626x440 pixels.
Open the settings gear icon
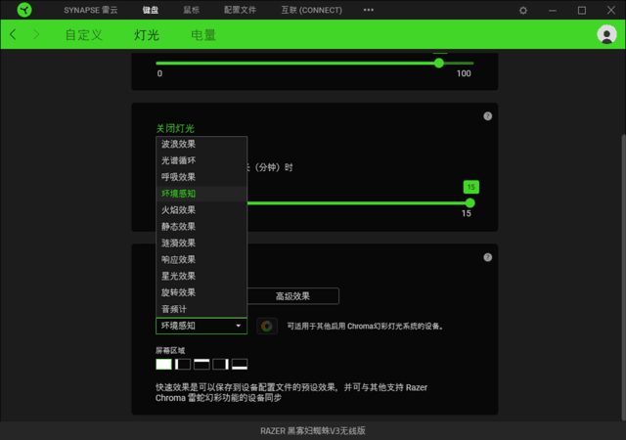(x=523, y=11)
